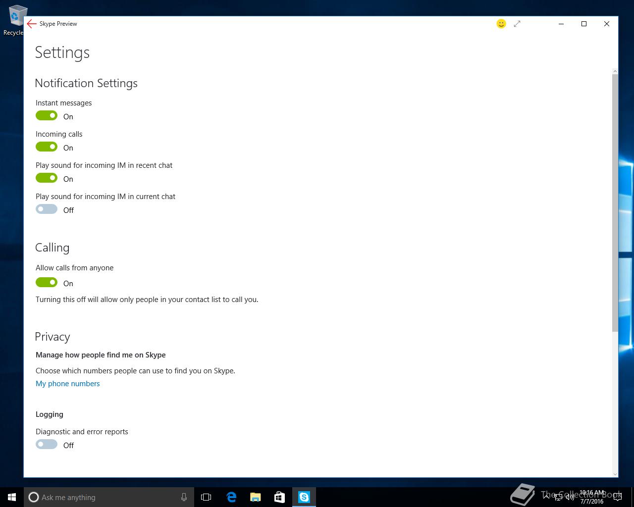Minimize the Skype Preview window
634x507 pixels.
[x=561, y=24]
